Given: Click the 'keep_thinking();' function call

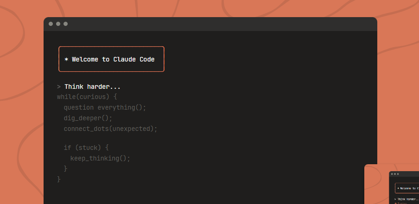Looking at the screenshot, I should [x=100, y=158].
